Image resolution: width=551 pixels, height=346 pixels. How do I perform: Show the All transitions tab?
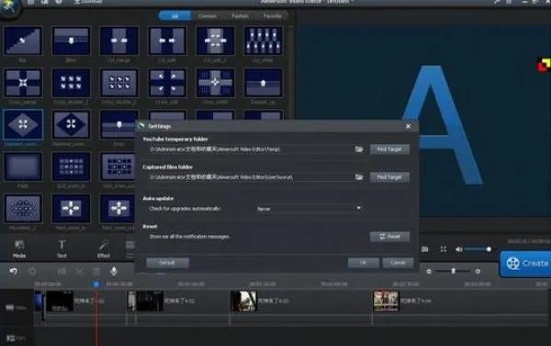click(x=174, y=16)
